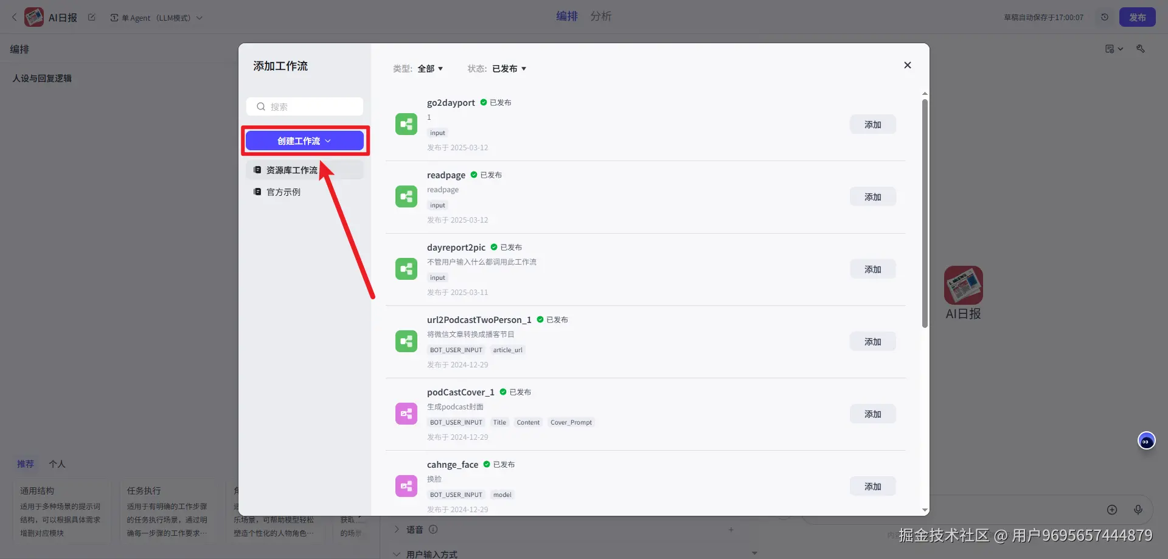This screenshot has width=1168, height=559.
Task: Add the url2PodcastTwoPerson_1 workflow
Action: [873, 341]
